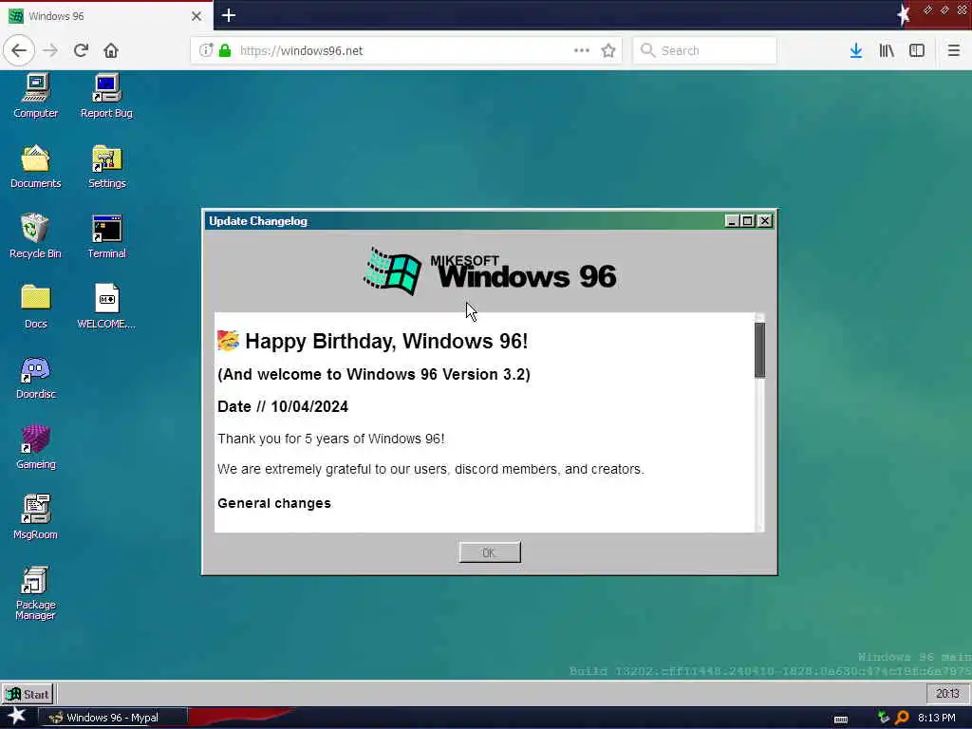972x729 pixels.
Task: Launch the MsgRoom shortcut
Action: pos(35,516)
